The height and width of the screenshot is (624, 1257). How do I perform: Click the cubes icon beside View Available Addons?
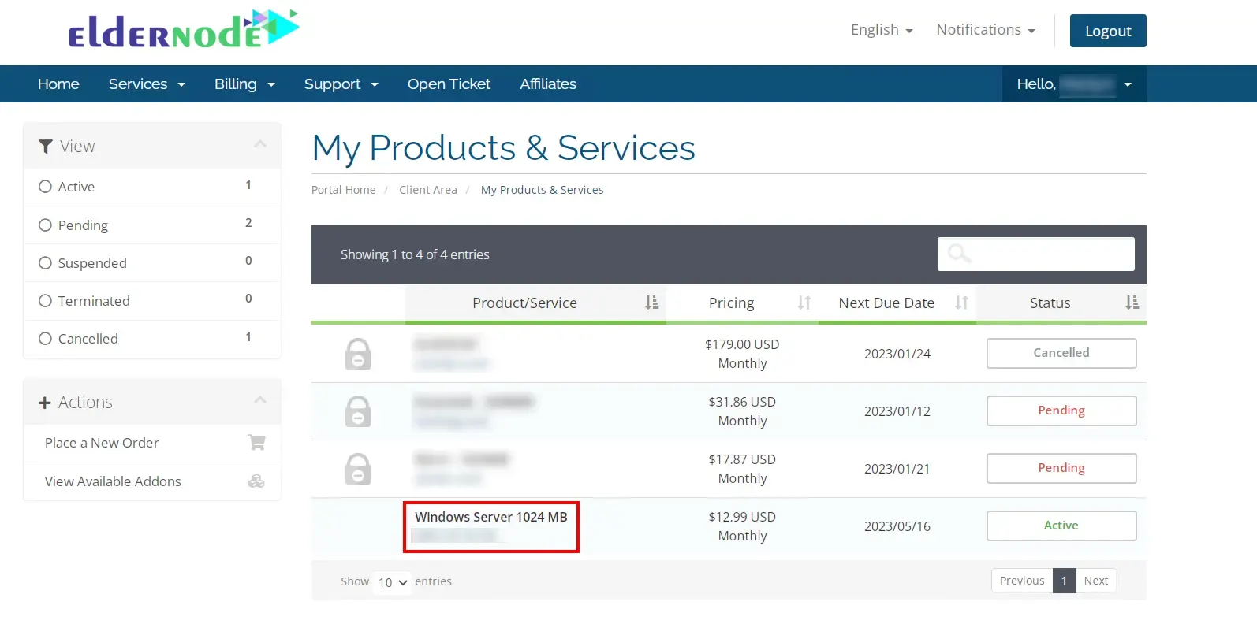pyautogui.click(x=256, y=481)
